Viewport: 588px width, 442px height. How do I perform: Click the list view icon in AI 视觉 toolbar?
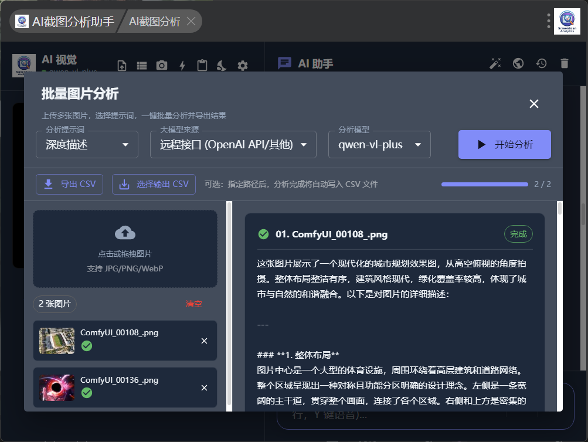142,66
